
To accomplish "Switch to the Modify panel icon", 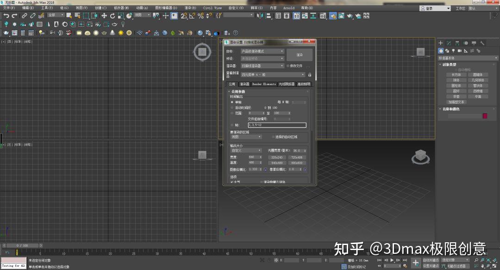I will click(449, 43).
